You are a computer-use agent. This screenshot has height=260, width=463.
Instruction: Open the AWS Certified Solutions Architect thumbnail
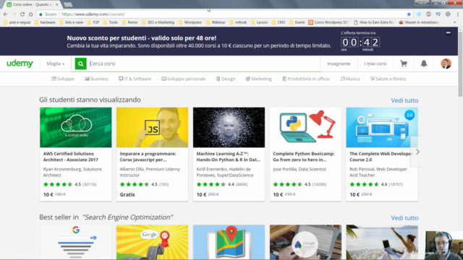pyautogui.click(x=75, y=127)
